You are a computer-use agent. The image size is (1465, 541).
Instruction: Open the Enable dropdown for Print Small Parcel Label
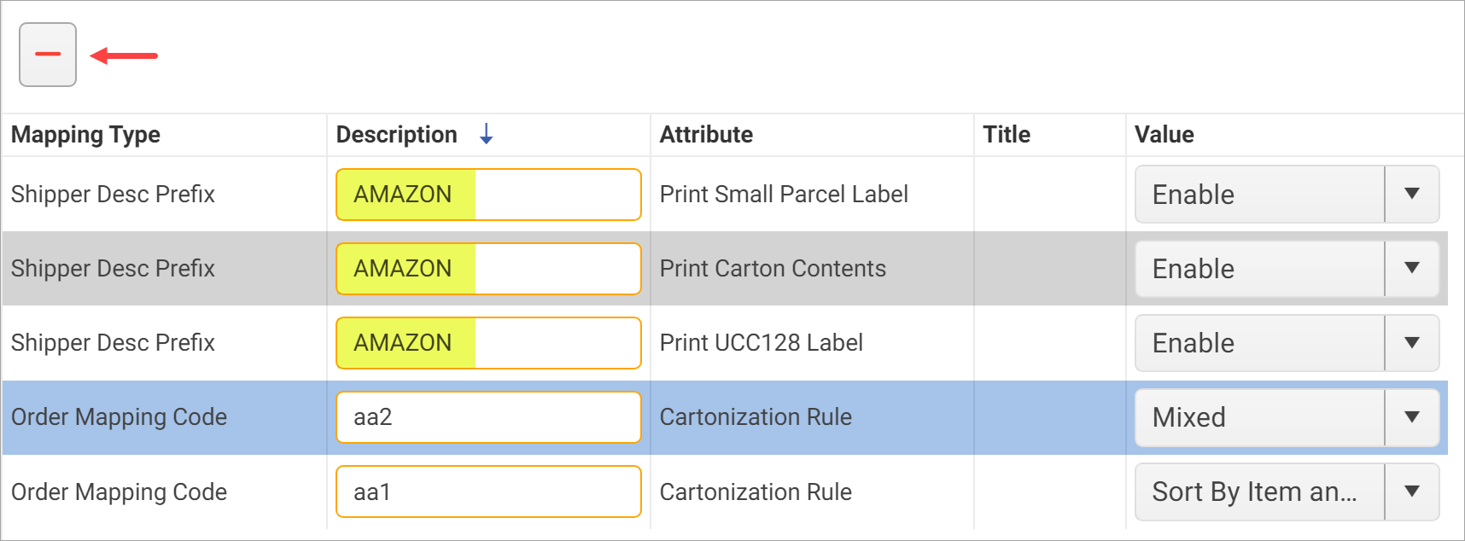click(1410, 194)
